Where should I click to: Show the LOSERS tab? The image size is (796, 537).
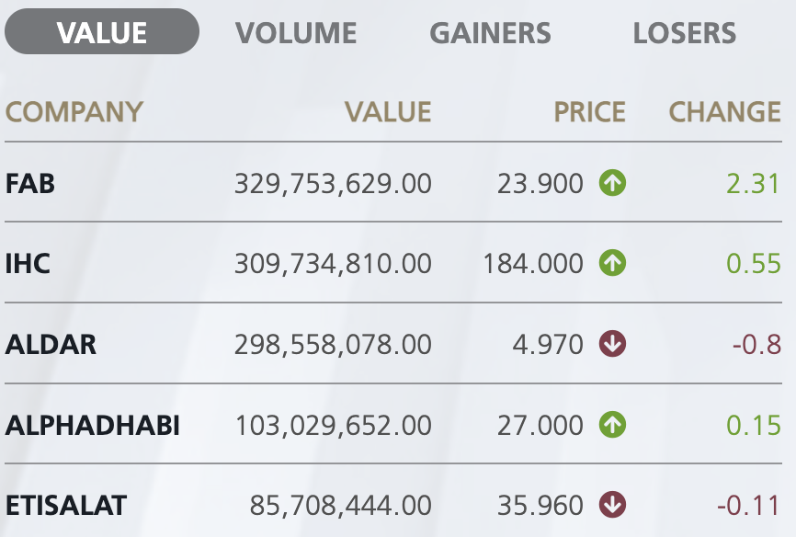click(x=684, y=33)
